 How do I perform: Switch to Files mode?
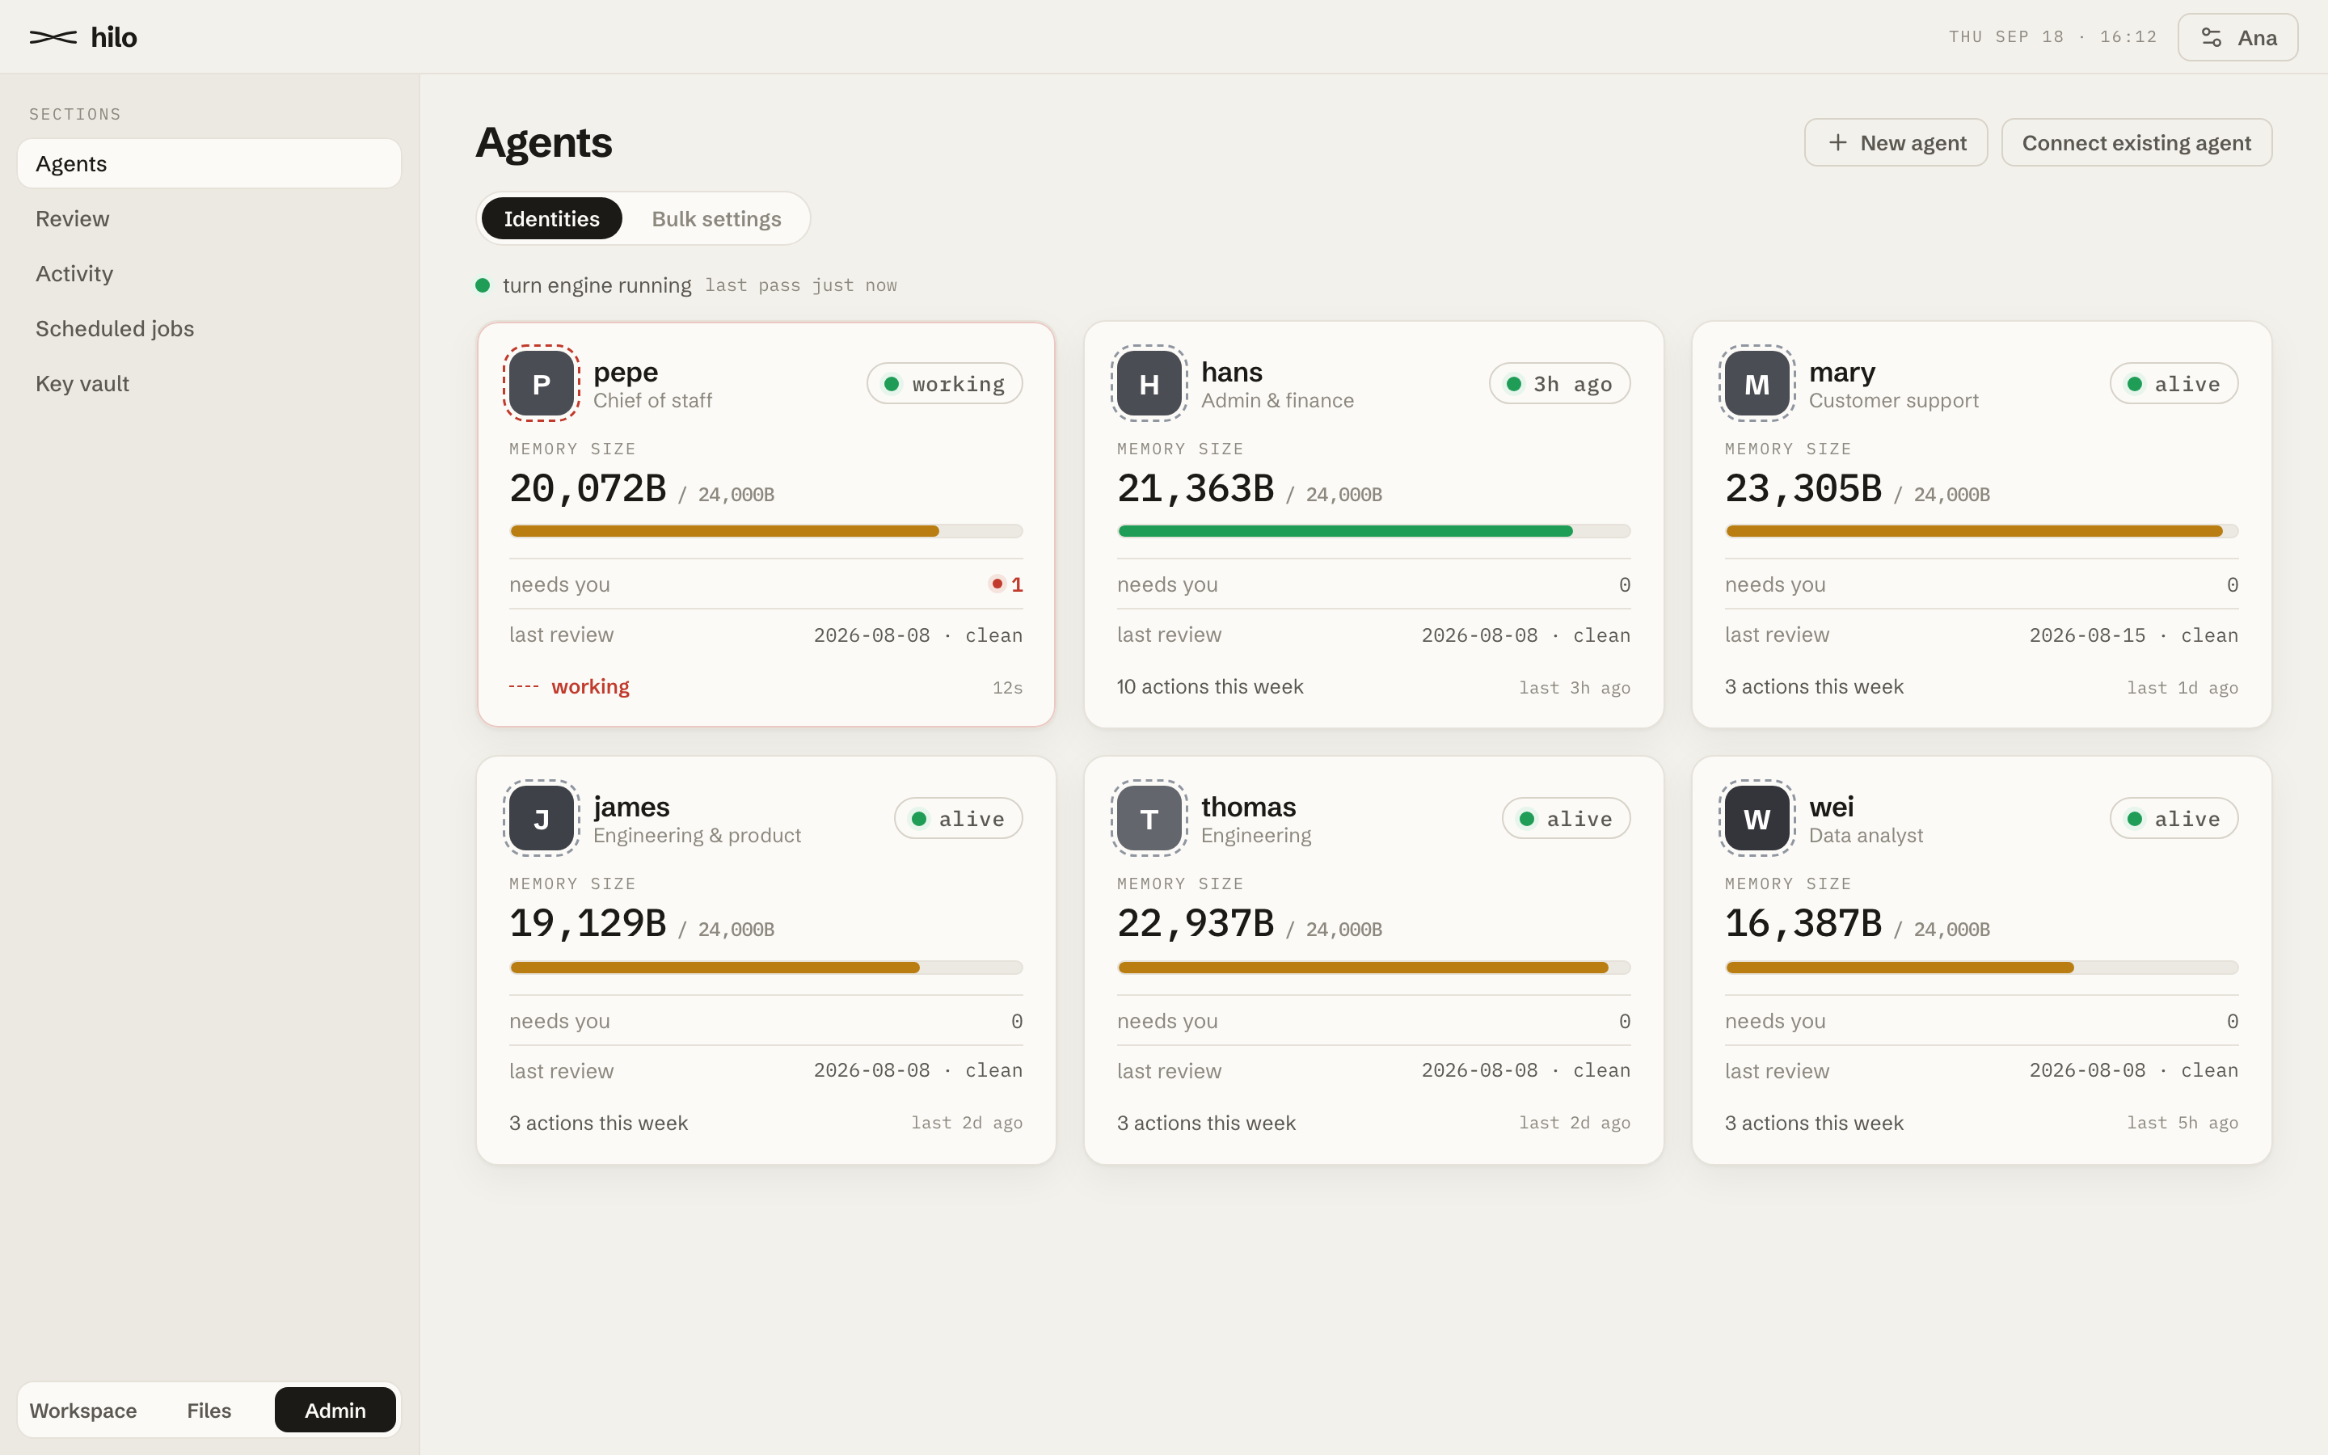(x=209, y=1410)
